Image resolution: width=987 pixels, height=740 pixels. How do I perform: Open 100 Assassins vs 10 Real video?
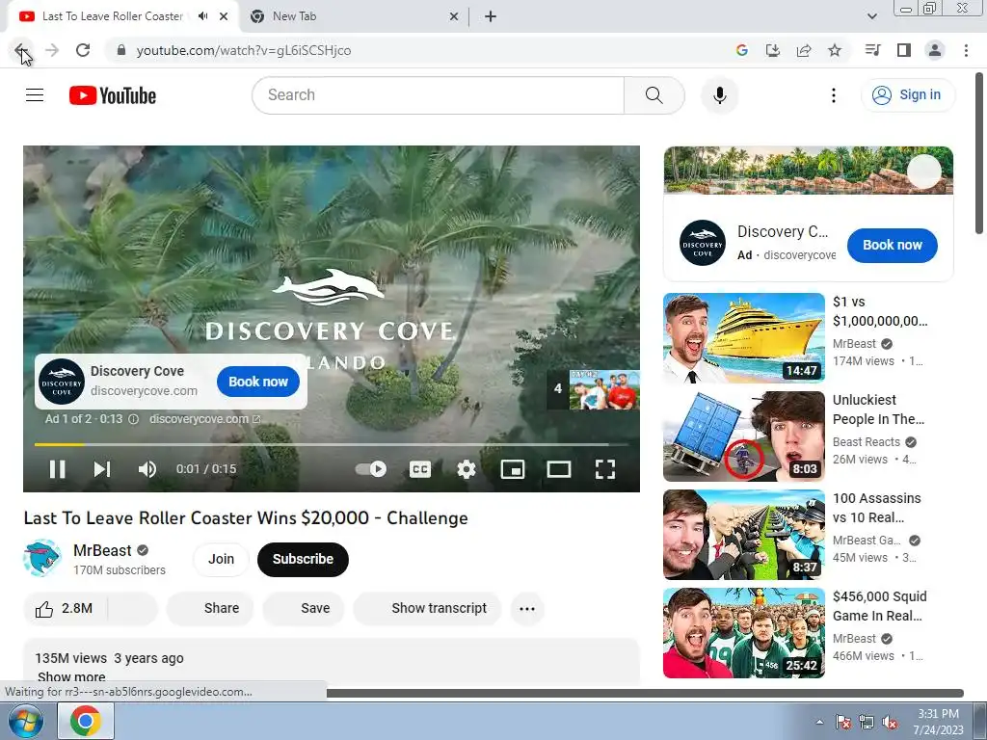(743, 534)
